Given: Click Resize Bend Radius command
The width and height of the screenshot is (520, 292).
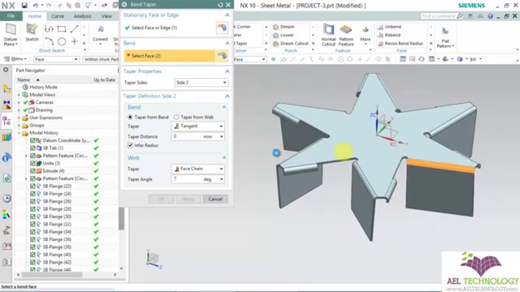Looking at the screenshot, I should point(401,43).
